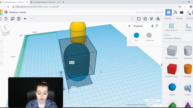
Task: Collapse the shapes side panel arrow
Action: coord(162,65)
